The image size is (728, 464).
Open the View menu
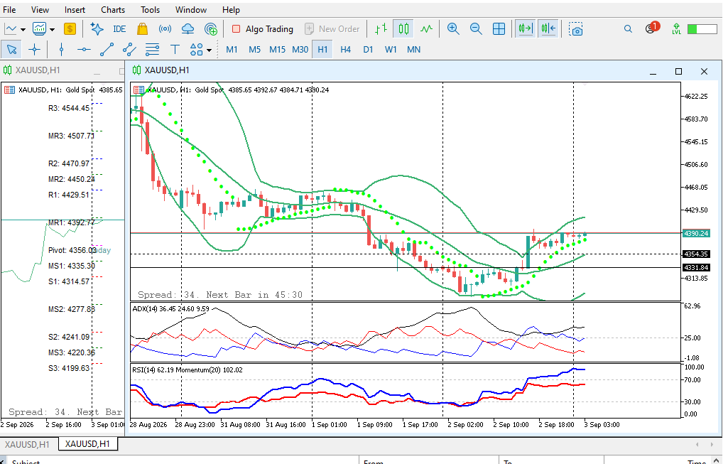pos(40,9)
